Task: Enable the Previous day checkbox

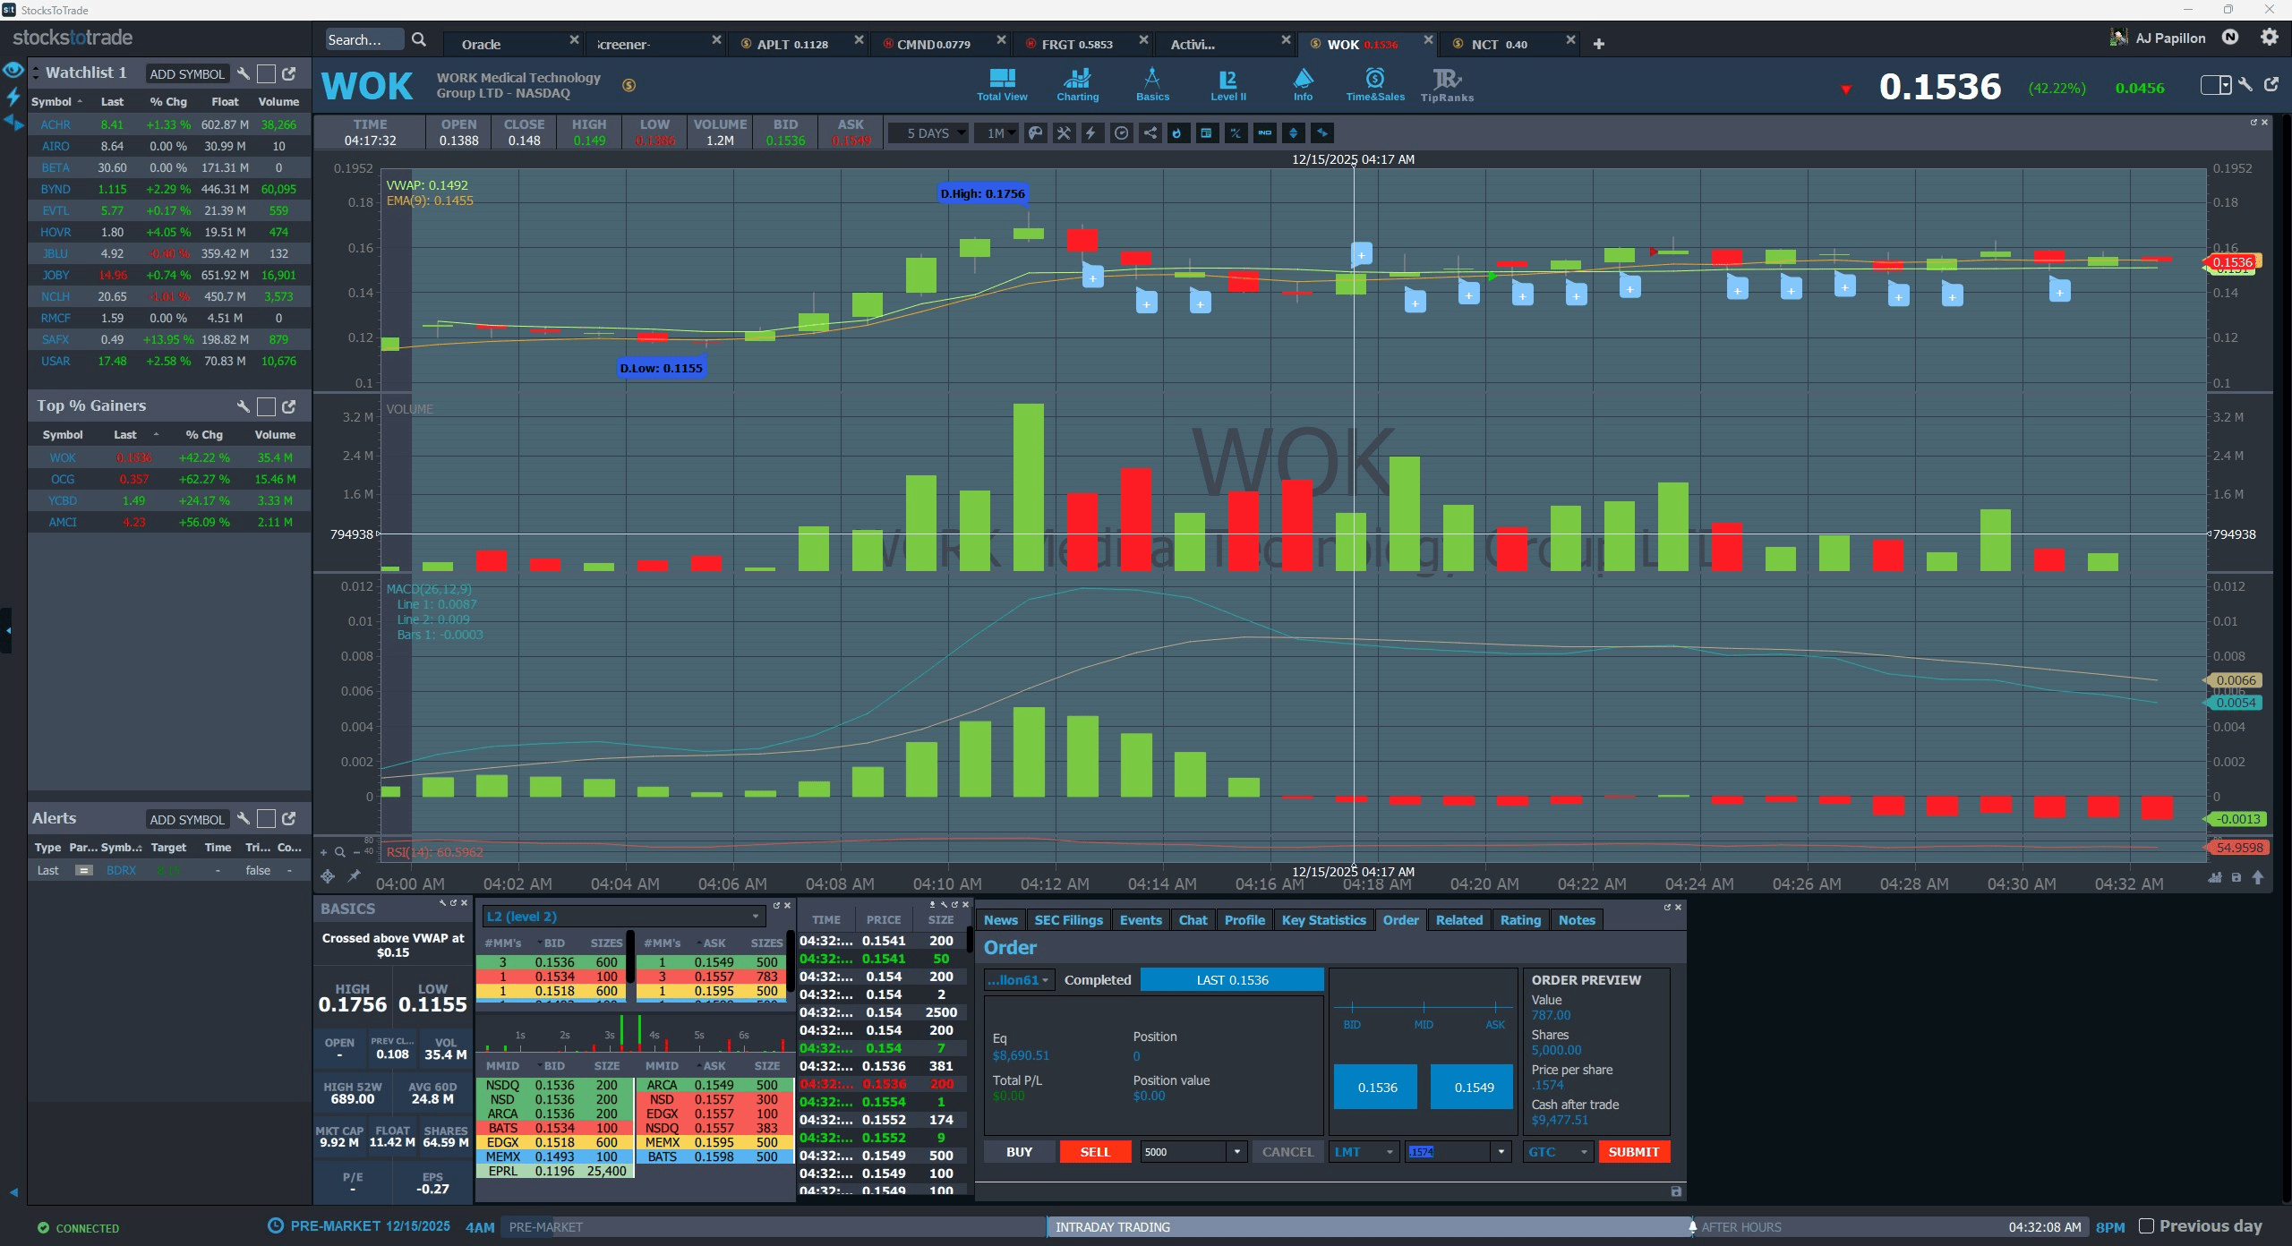Action: click(2146, 1226)
